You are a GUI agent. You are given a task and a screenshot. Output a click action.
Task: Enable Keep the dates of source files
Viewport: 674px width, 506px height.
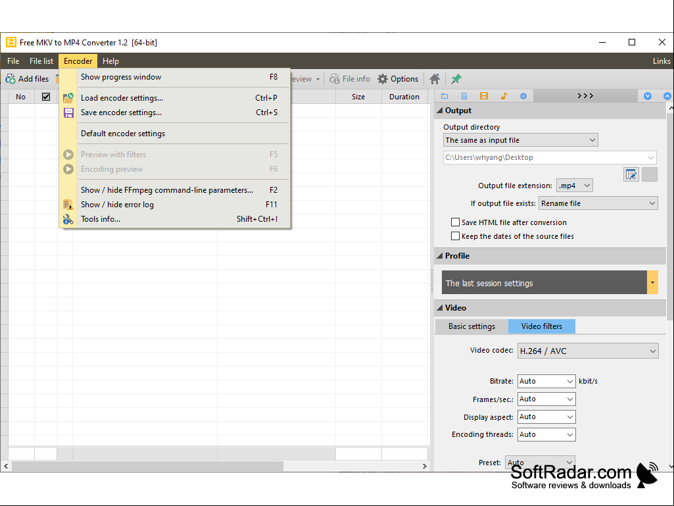coord(455,236)
